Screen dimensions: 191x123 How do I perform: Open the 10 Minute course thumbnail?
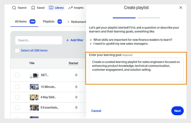click(x=34, y=87)
